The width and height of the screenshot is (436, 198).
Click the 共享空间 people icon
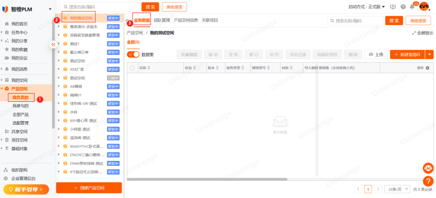point(7,132)
